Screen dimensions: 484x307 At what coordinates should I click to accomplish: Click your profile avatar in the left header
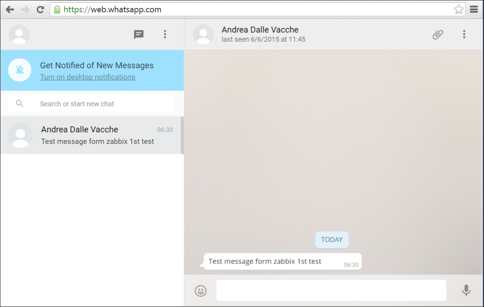(x=19, y=34)
